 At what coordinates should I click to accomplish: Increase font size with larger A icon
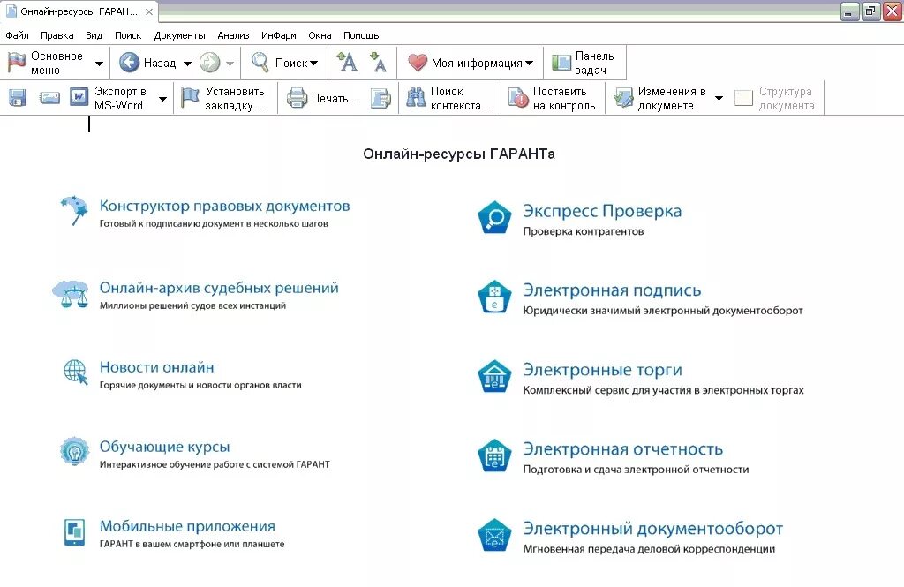pos(347,62)
